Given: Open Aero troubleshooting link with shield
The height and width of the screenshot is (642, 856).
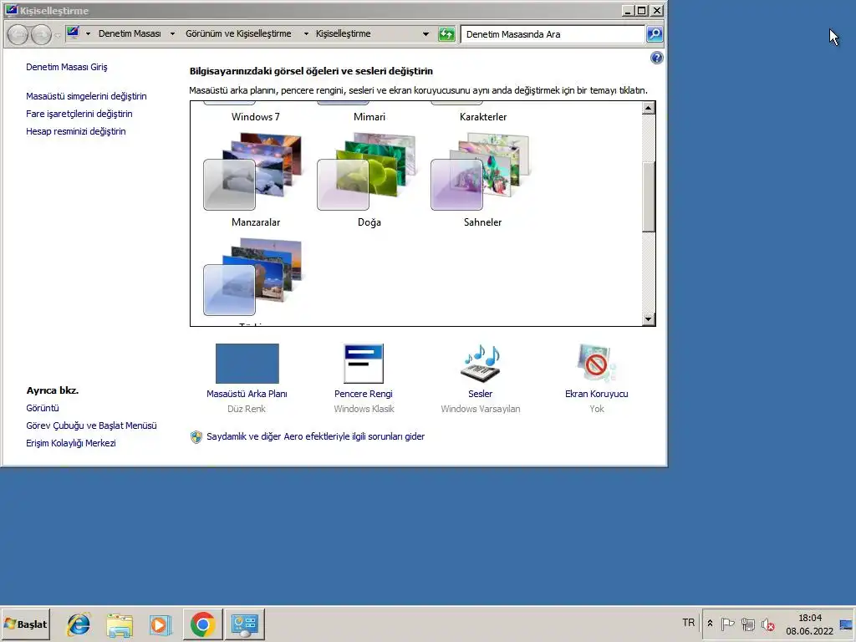Looking at the screenshot, I should click(x=315, y=436).
